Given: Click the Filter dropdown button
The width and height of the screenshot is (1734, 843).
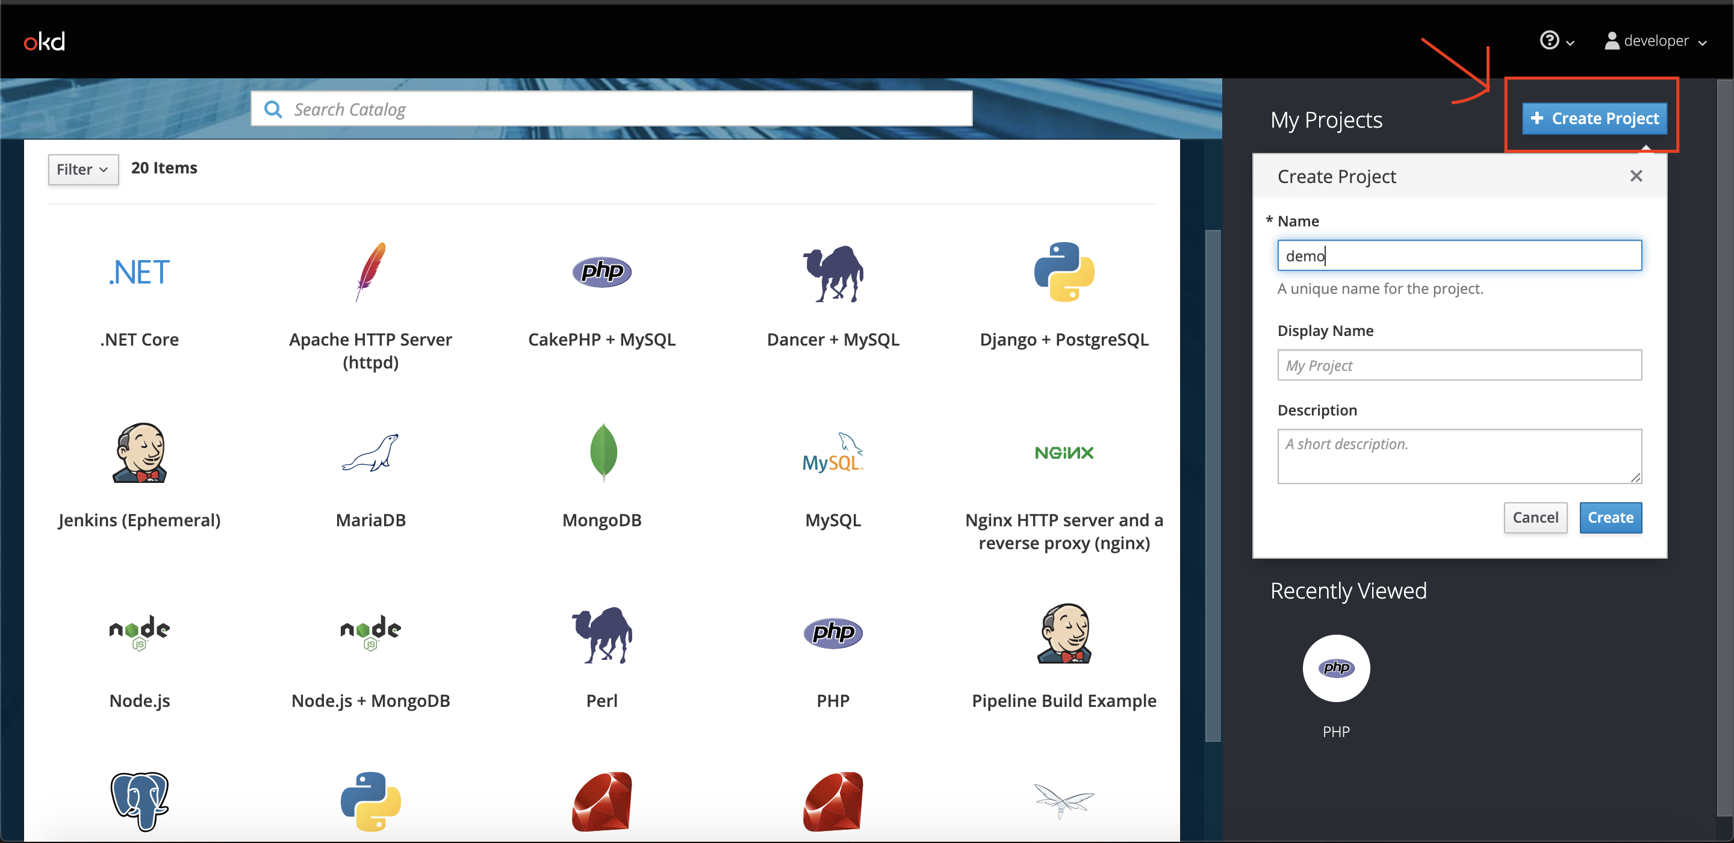Looking at the screenshot, I should pos(83,168).
